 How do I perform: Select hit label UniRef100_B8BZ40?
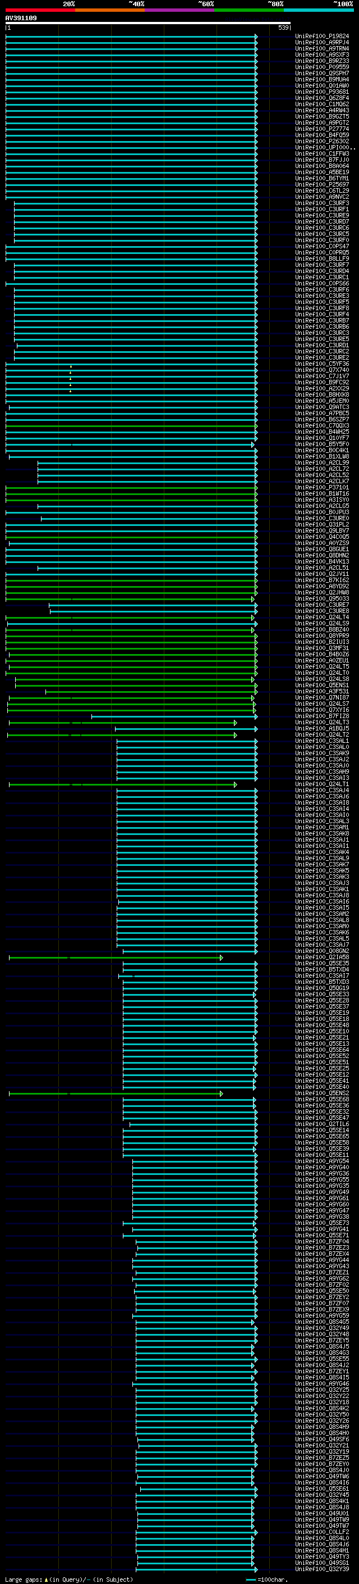pyautogui.click(x=322, y=630)
